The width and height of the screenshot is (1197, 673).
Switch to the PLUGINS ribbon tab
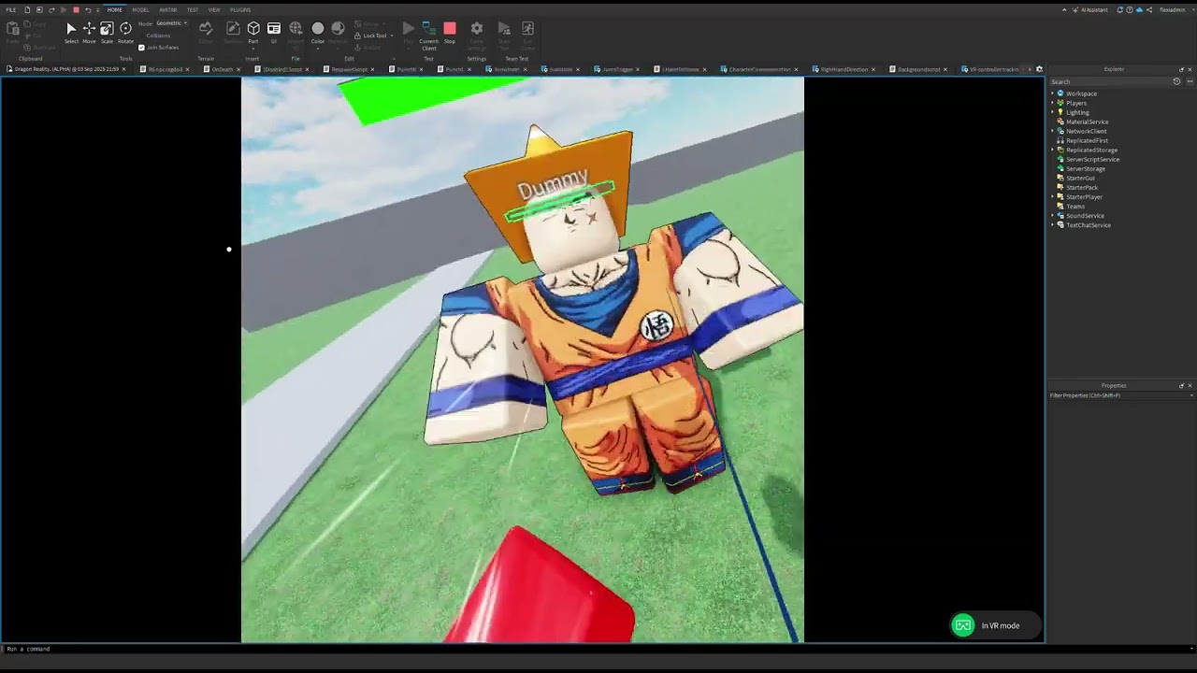(x=240, y=9)
